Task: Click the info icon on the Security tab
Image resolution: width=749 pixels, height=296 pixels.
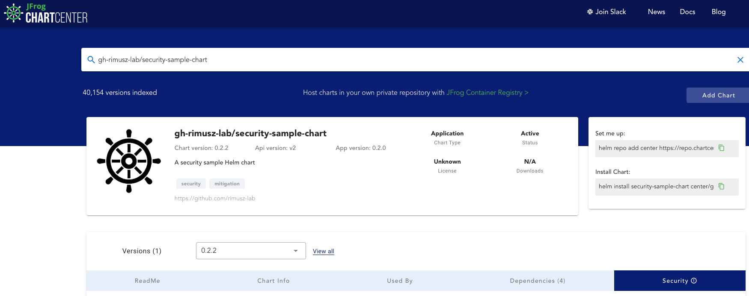Action: (694, 281)
